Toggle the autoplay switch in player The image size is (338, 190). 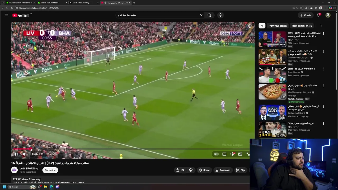point(216,154)
